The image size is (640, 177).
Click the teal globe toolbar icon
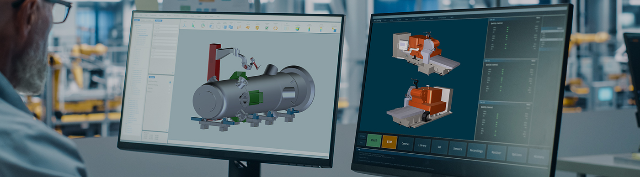(203, 26)
